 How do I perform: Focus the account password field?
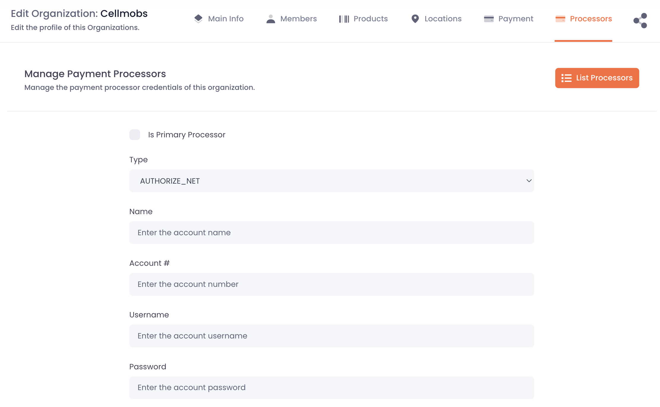point(331,387)
